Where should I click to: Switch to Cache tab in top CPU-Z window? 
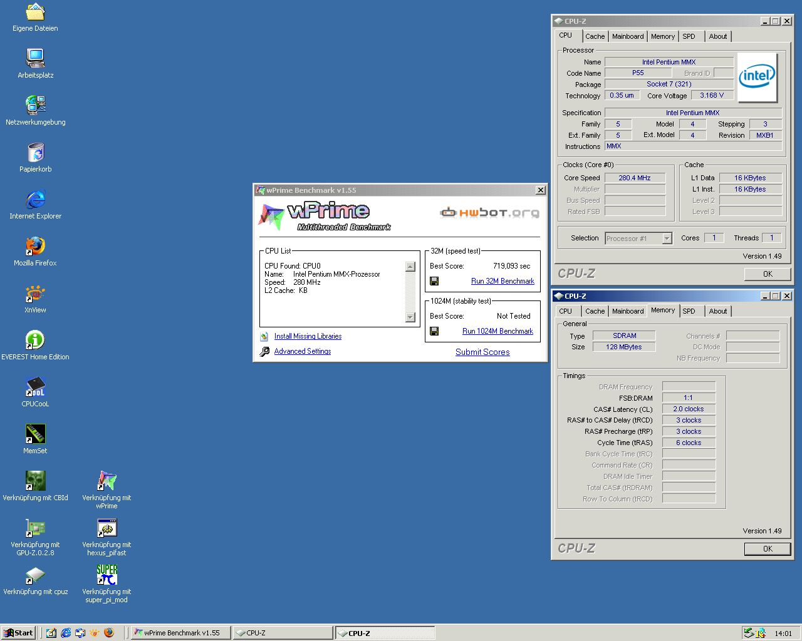coord(595,36)
